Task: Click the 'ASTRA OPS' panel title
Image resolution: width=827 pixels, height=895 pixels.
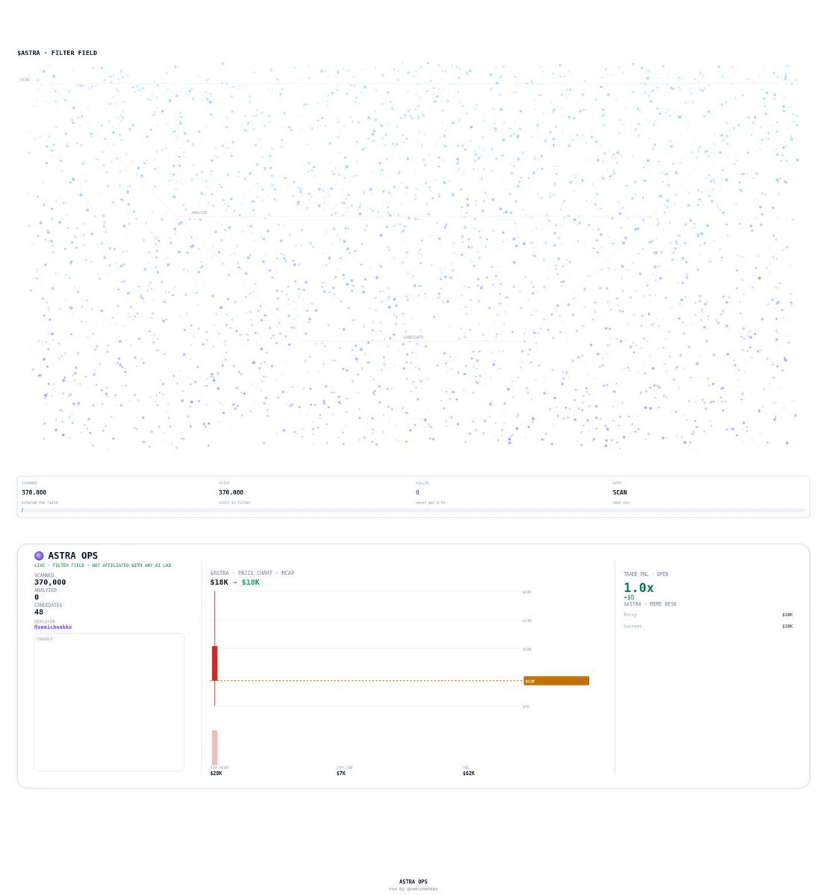Action: [73, 556]
